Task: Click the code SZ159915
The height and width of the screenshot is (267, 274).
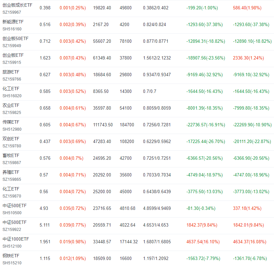Action: click(x=12, y=62)
